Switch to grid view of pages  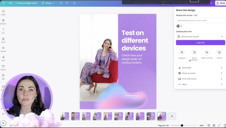pos(214,125)
